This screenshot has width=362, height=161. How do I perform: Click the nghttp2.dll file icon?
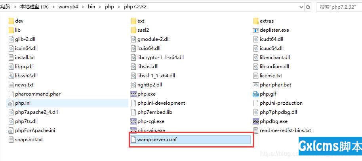(133, 85)
